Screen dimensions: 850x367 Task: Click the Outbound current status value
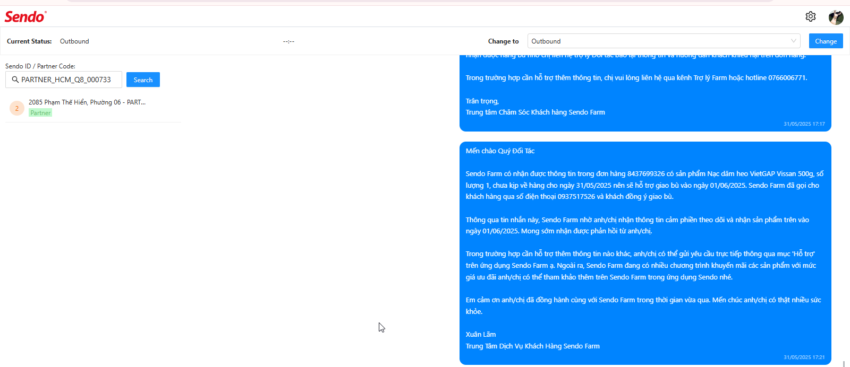tap(74, 41)
